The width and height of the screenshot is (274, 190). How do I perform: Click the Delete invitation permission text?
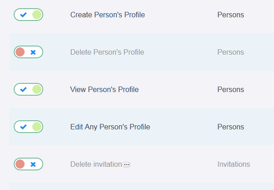96,164
